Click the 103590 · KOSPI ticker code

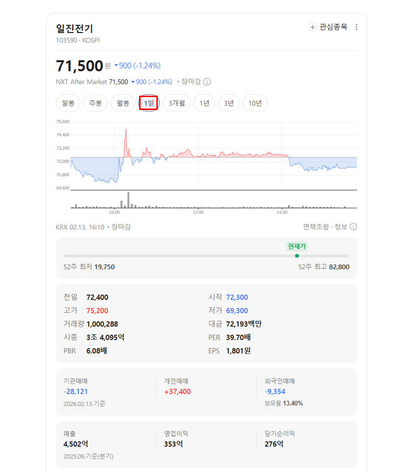click(x=77, y=40)
